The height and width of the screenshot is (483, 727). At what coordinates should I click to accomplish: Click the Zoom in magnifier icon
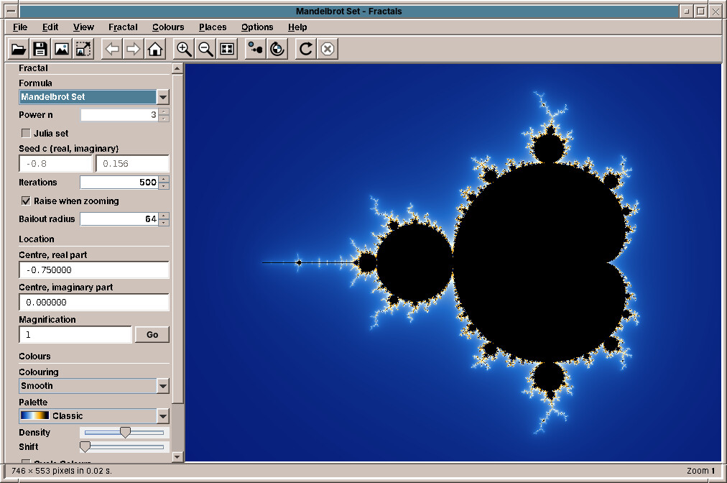(184, 49)
